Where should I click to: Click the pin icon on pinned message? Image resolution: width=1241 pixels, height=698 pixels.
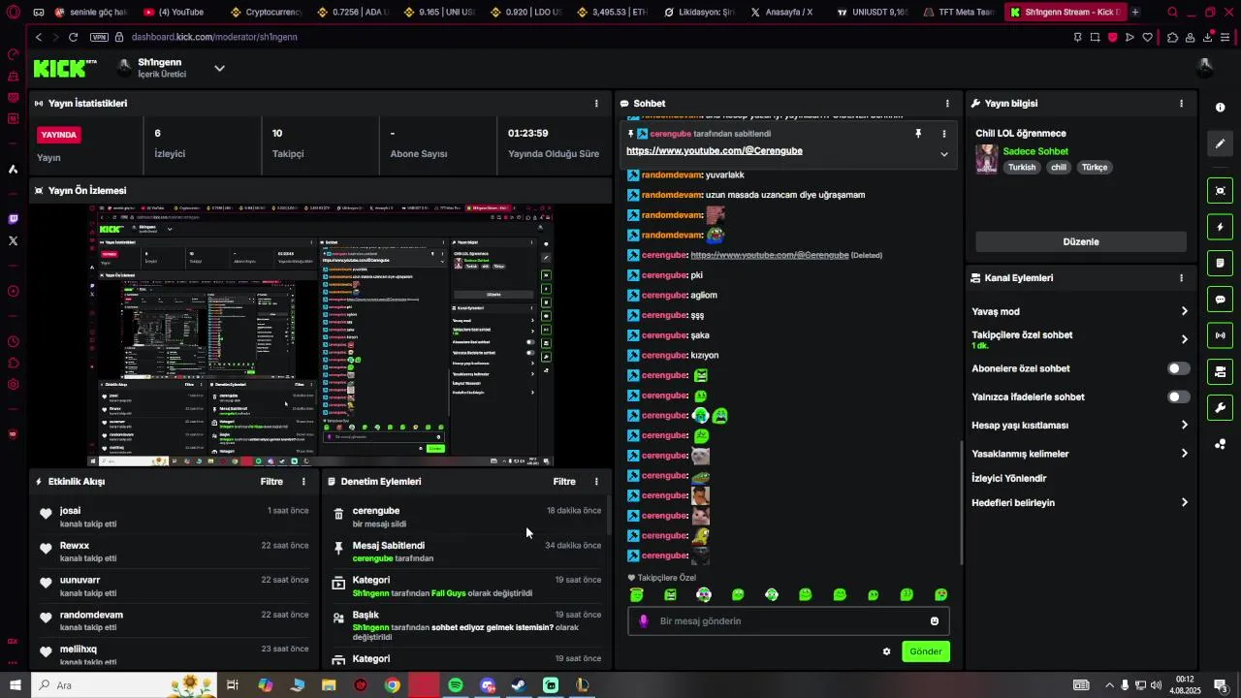pos(918,134)
